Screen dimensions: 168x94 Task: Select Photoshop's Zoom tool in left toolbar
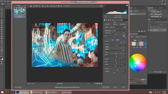point(2,52)
